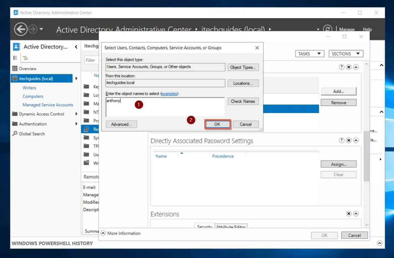Click the properties scrollbar up arrow
This screenshot has height=258, width=394.
[367, 64]
